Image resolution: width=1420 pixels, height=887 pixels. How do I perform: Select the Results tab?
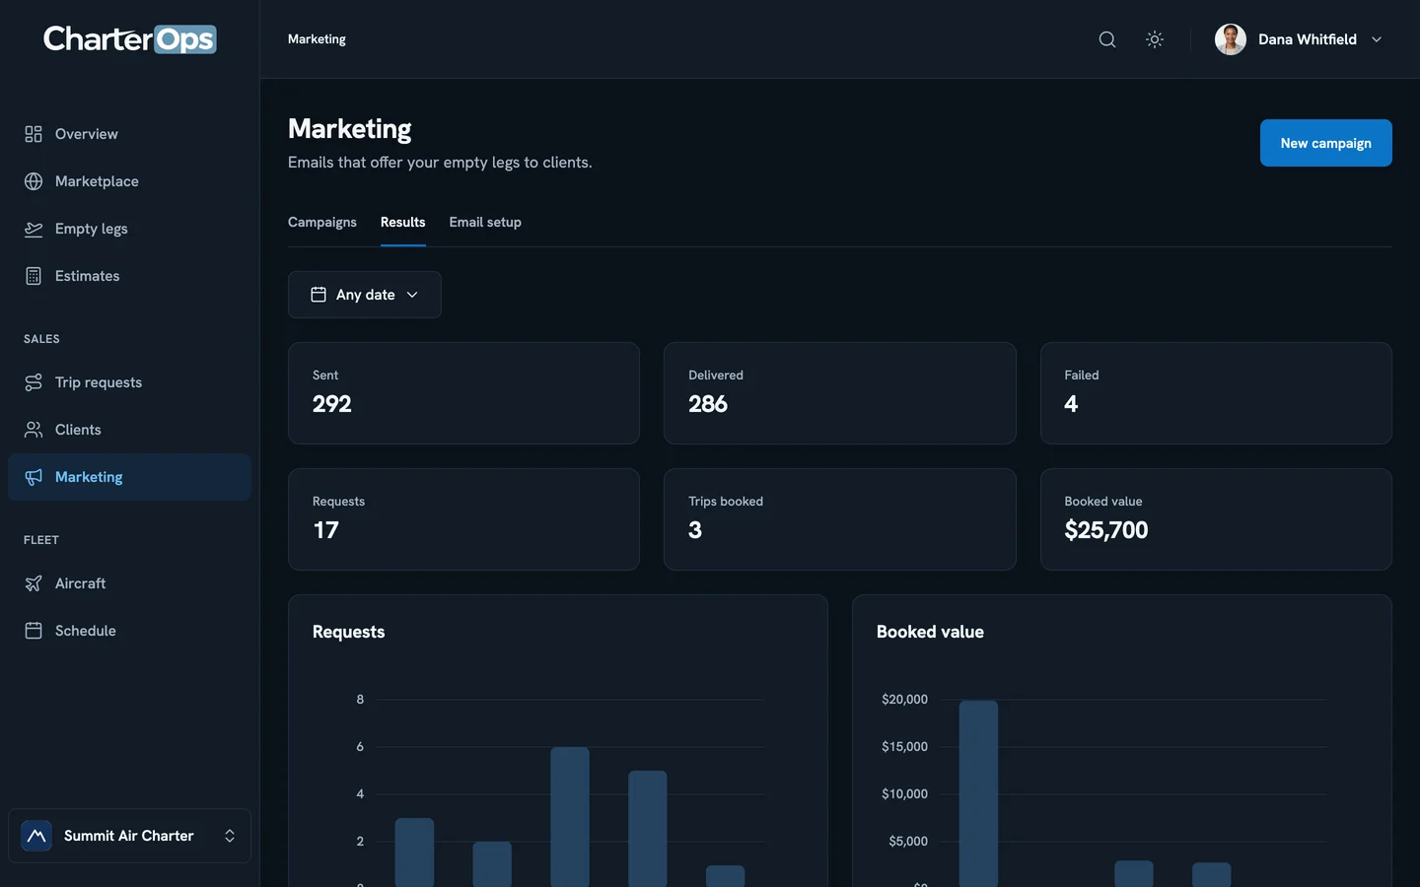(403, 222)
